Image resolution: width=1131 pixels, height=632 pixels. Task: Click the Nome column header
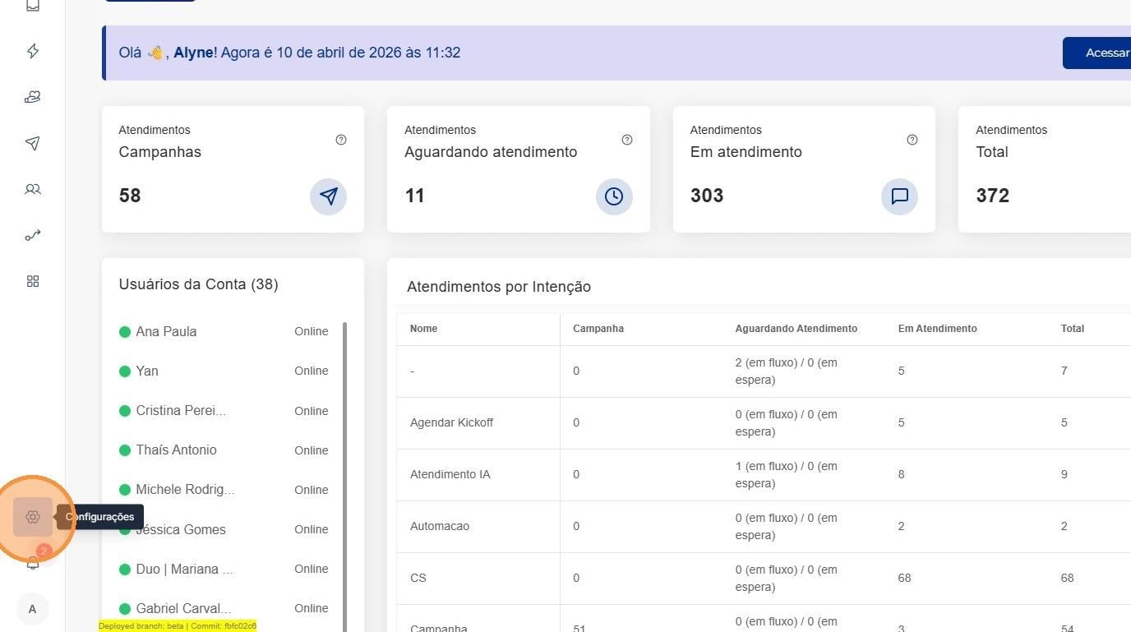point(423,329)
